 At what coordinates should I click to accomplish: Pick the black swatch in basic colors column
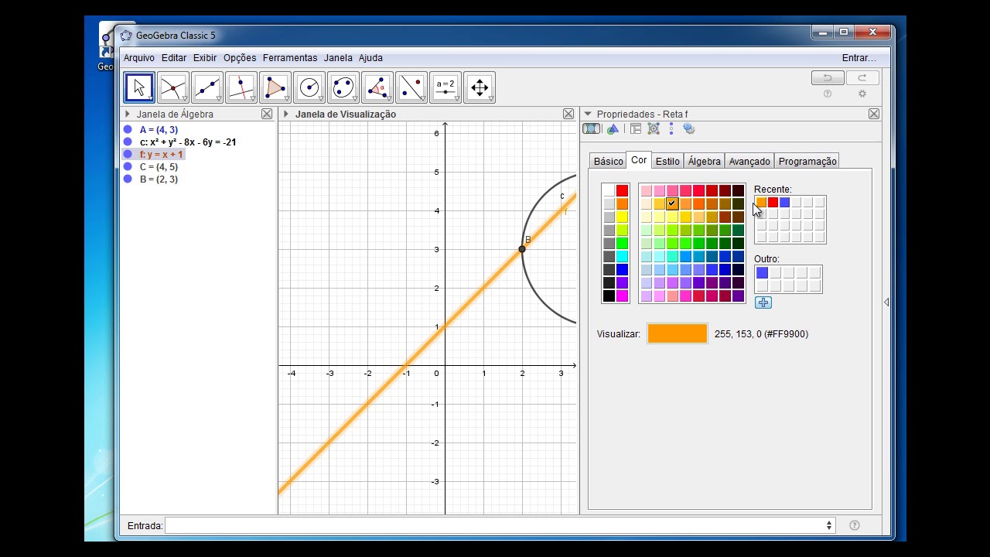[x=609, y=296]
